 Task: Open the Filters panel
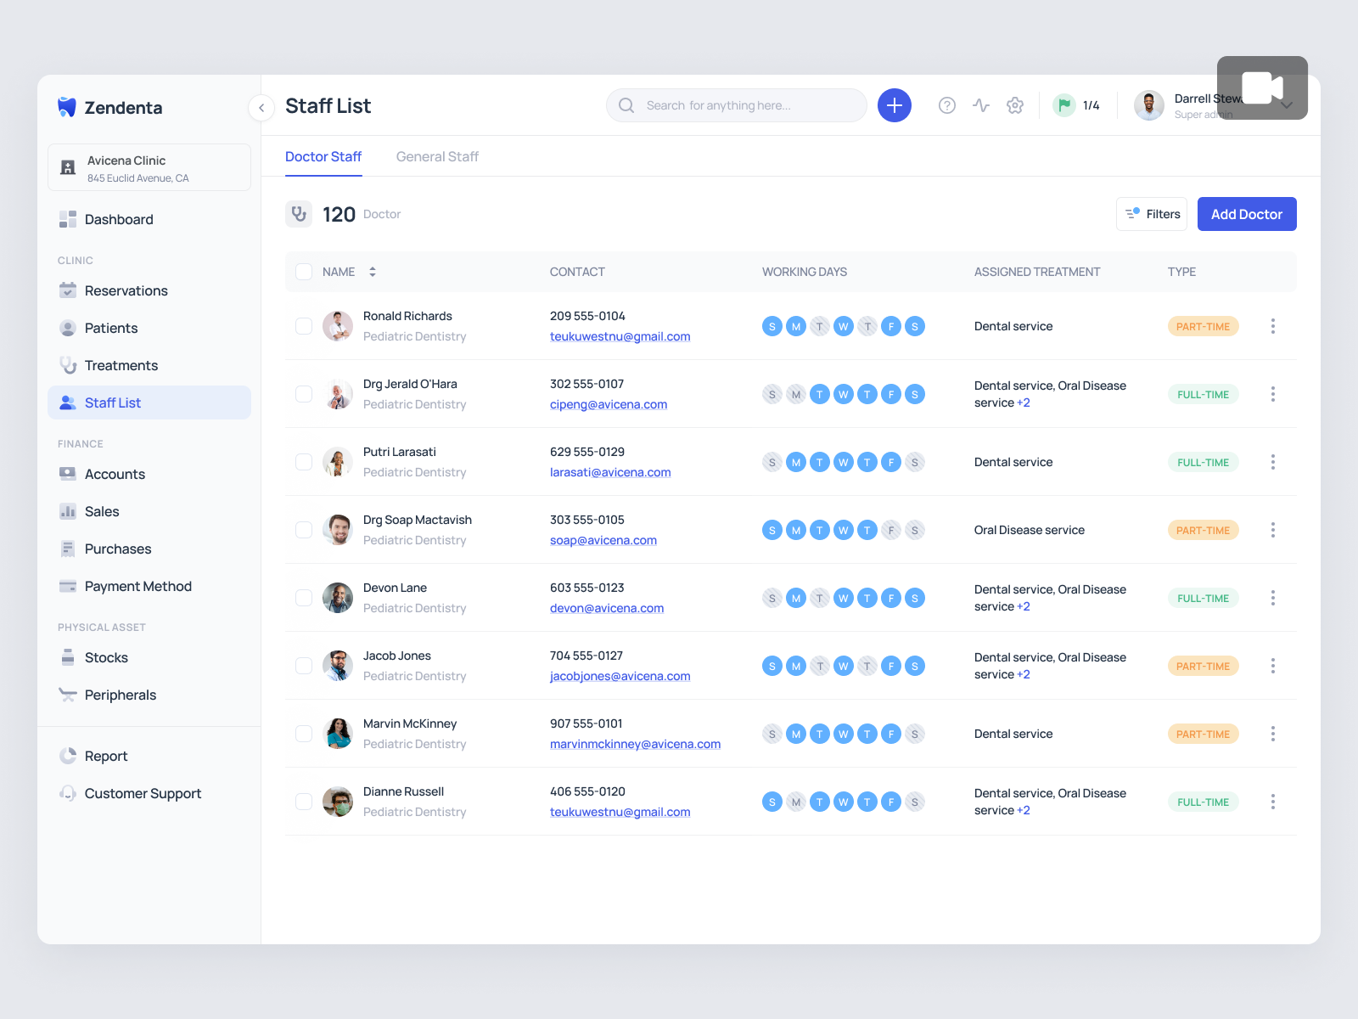(1151, 214)
